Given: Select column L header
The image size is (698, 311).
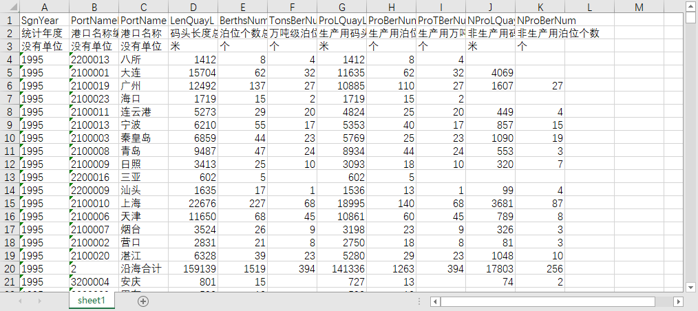Looking at the screenshot, I should 590,7.
